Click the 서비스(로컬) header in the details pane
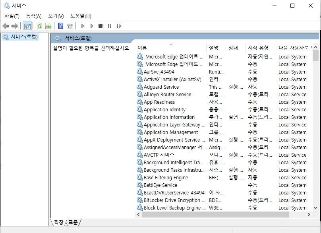The image size is (321, 233). tap(78, 38)
